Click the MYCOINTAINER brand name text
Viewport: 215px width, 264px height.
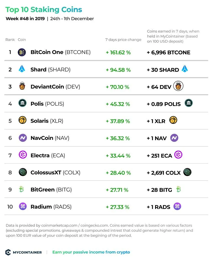click(27, 252)
